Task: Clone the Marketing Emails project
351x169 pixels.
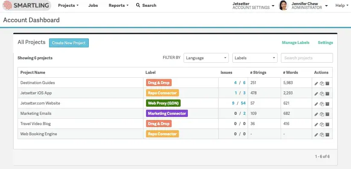Action: point(322,114)
